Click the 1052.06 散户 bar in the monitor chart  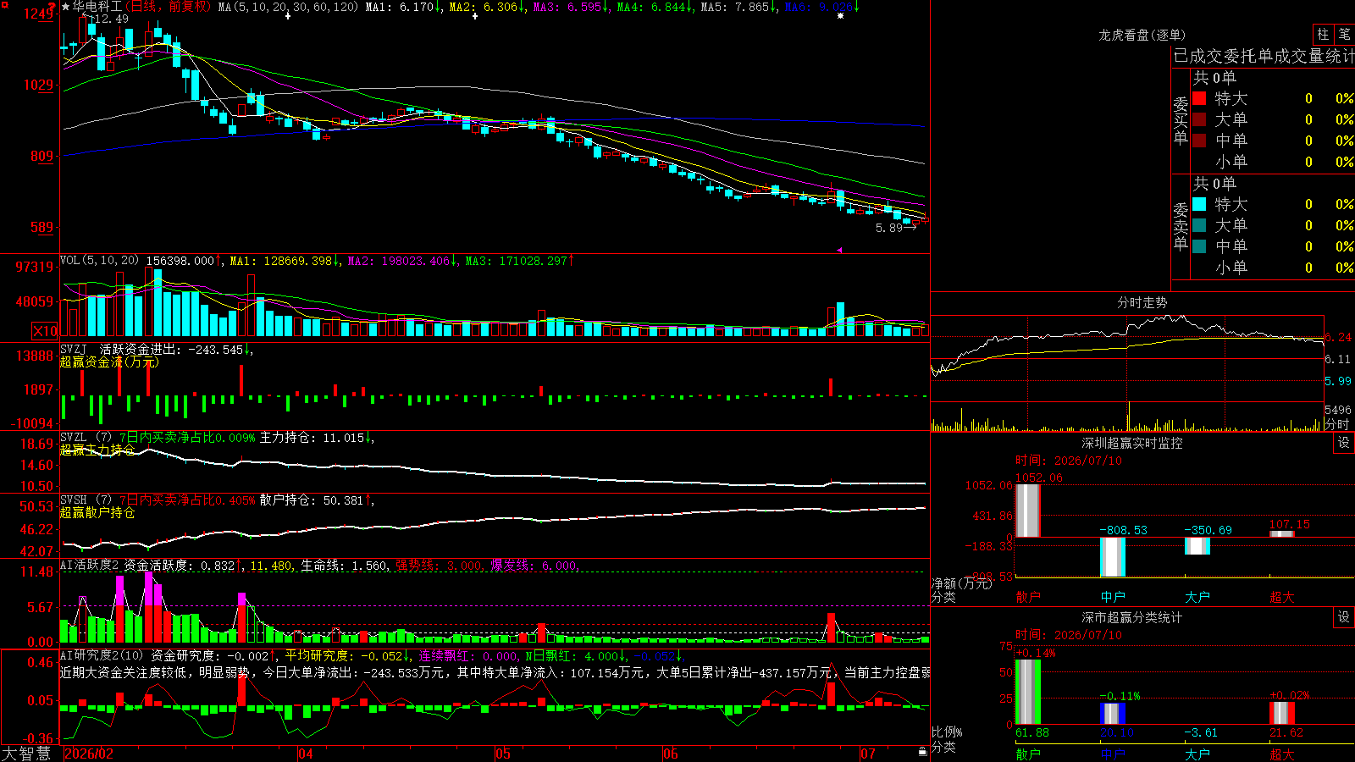[1028, 511]
